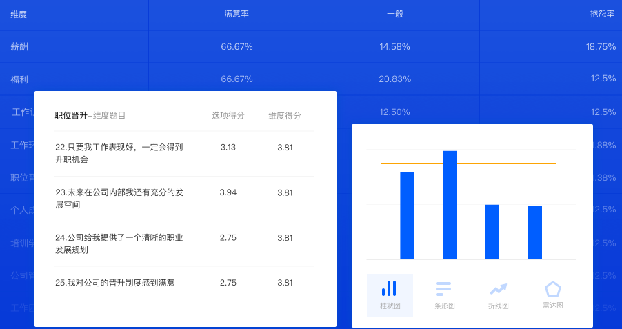Click the 14.58% cell
The height and width of the screenshot is (329, 622).
tap(394, 47)
